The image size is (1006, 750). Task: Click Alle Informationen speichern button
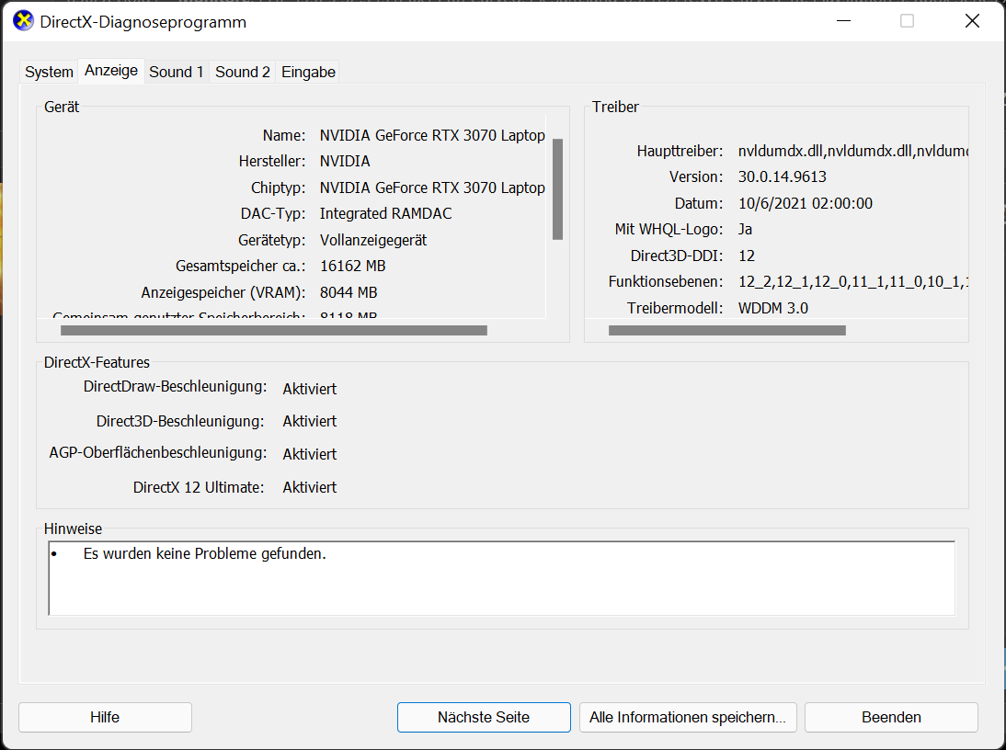[688, 717]
